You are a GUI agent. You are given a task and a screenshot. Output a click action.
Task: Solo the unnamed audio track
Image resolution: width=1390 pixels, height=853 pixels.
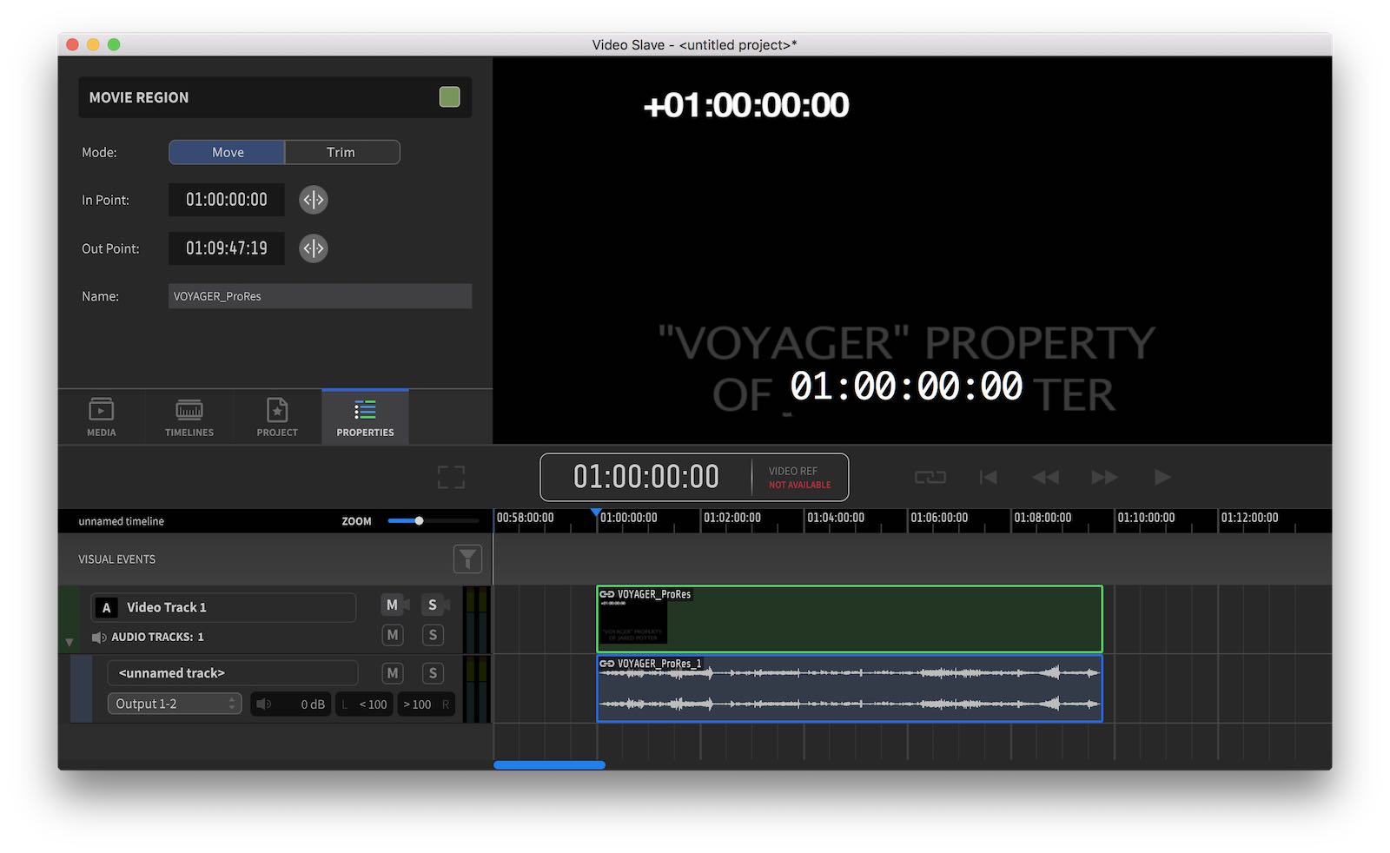(x=433, y=673)
